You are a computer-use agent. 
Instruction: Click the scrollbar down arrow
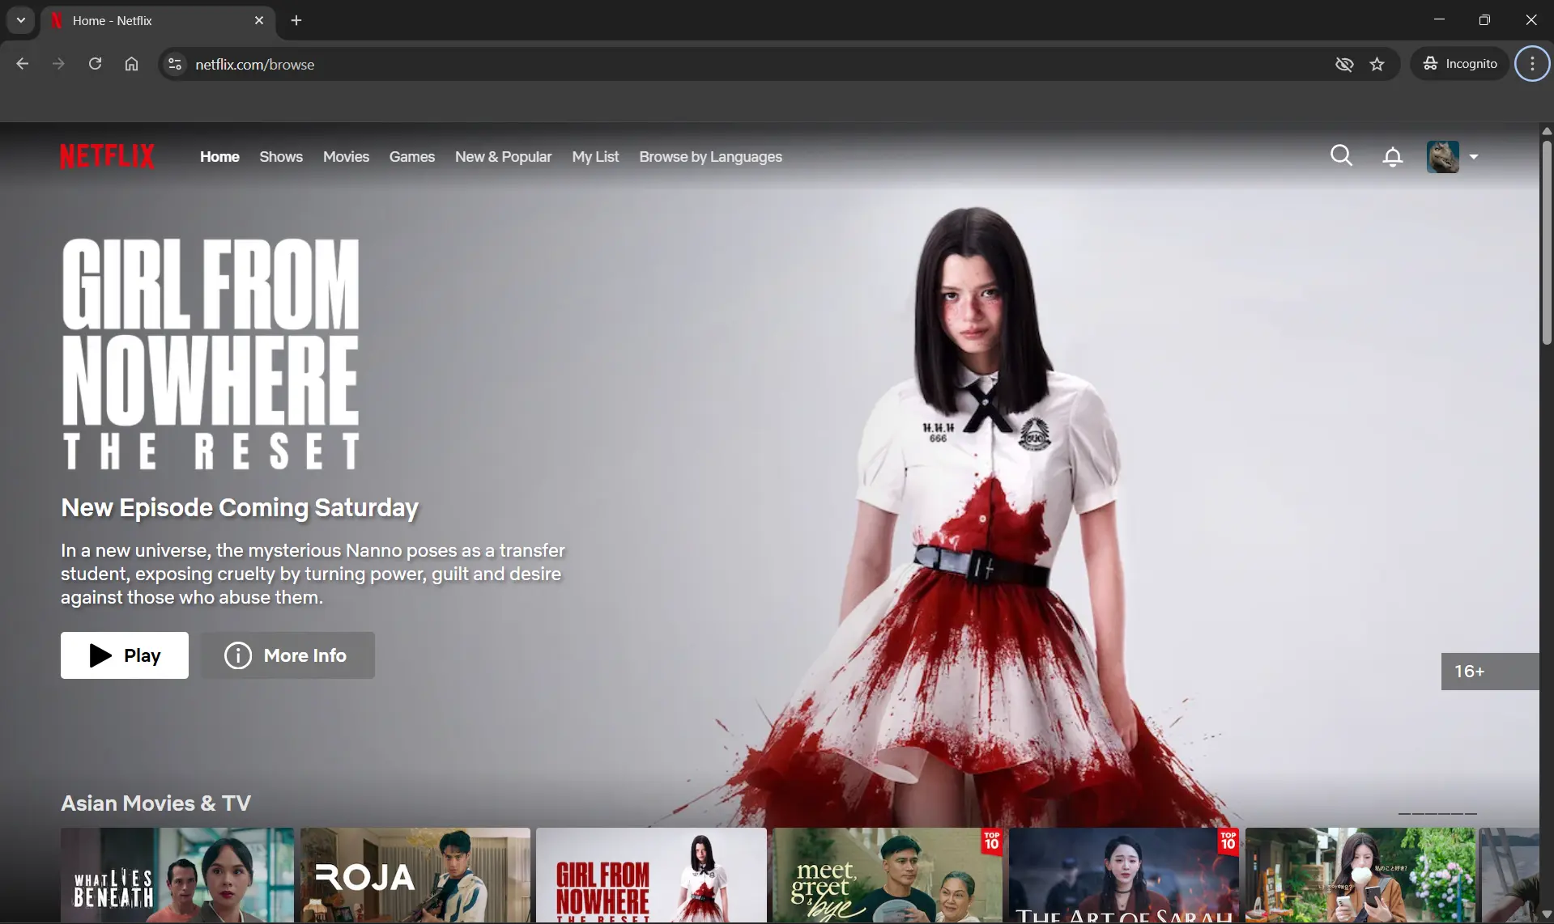1547,915
